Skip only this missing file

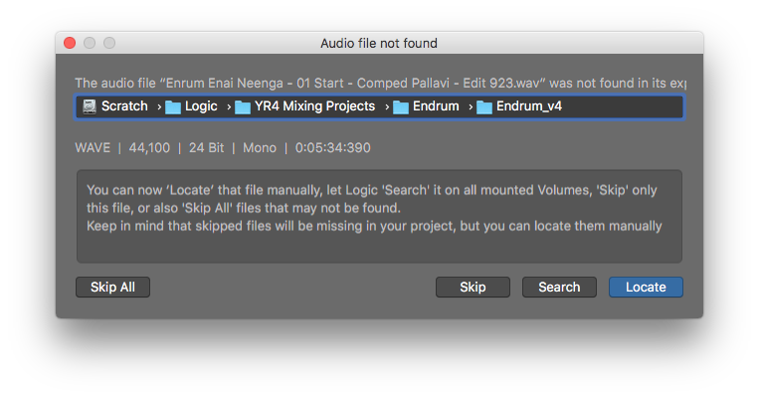(x=473, y=288)
